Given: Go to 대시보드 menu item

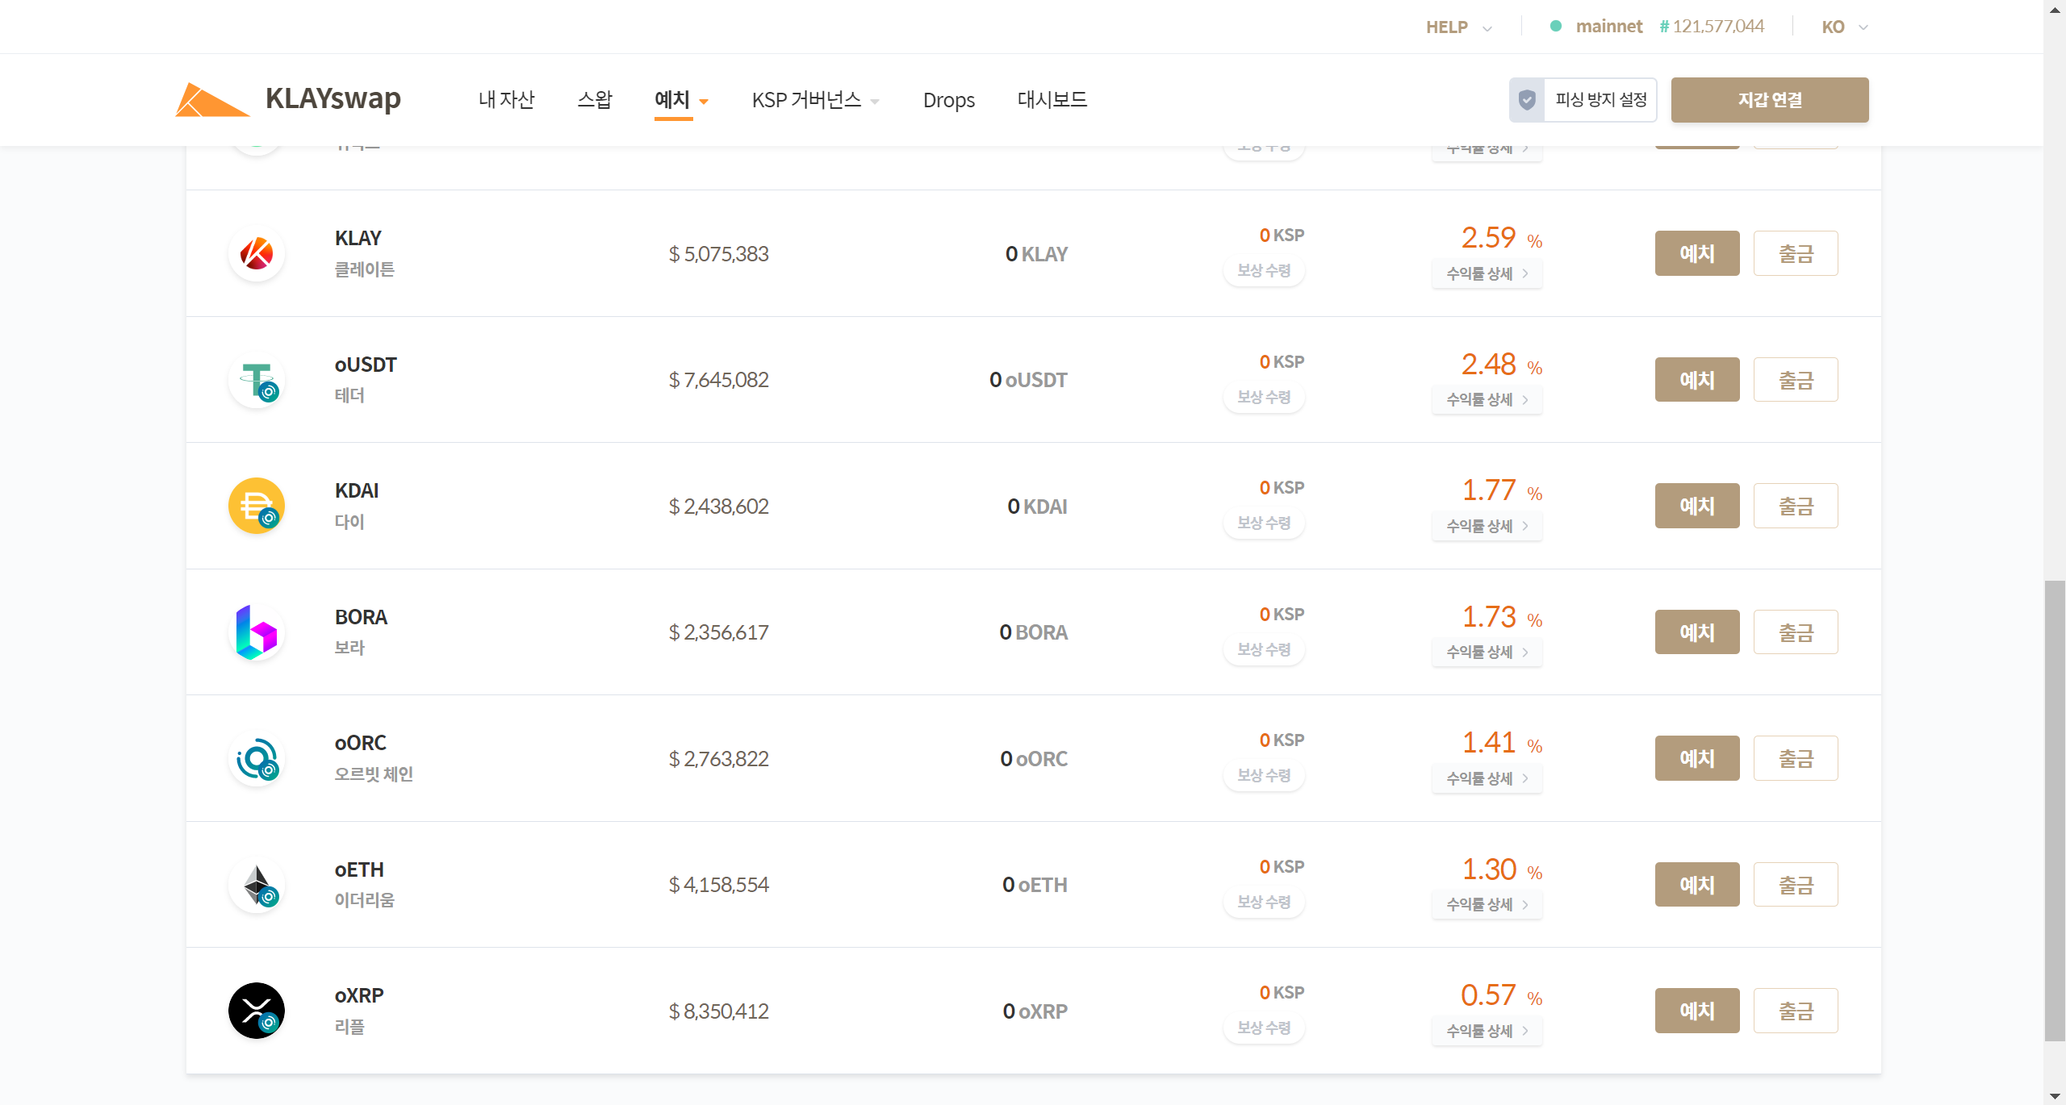Looking at the screenshot, I should (1052, 100).
